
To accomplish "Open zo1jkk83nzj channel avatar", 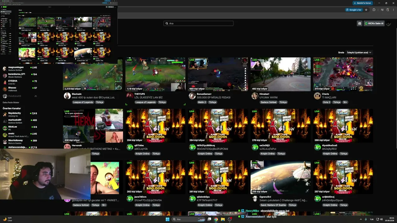I will click(x=317, y=199).
